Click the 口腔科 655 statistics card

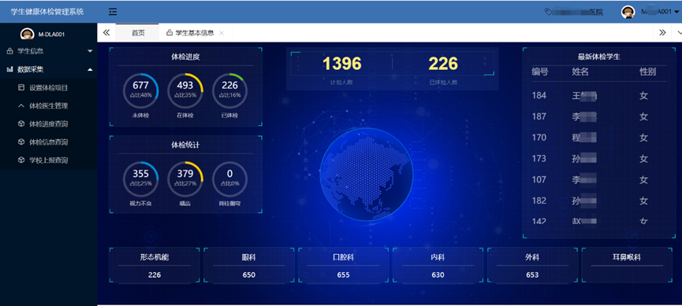[x=343, y=265]
